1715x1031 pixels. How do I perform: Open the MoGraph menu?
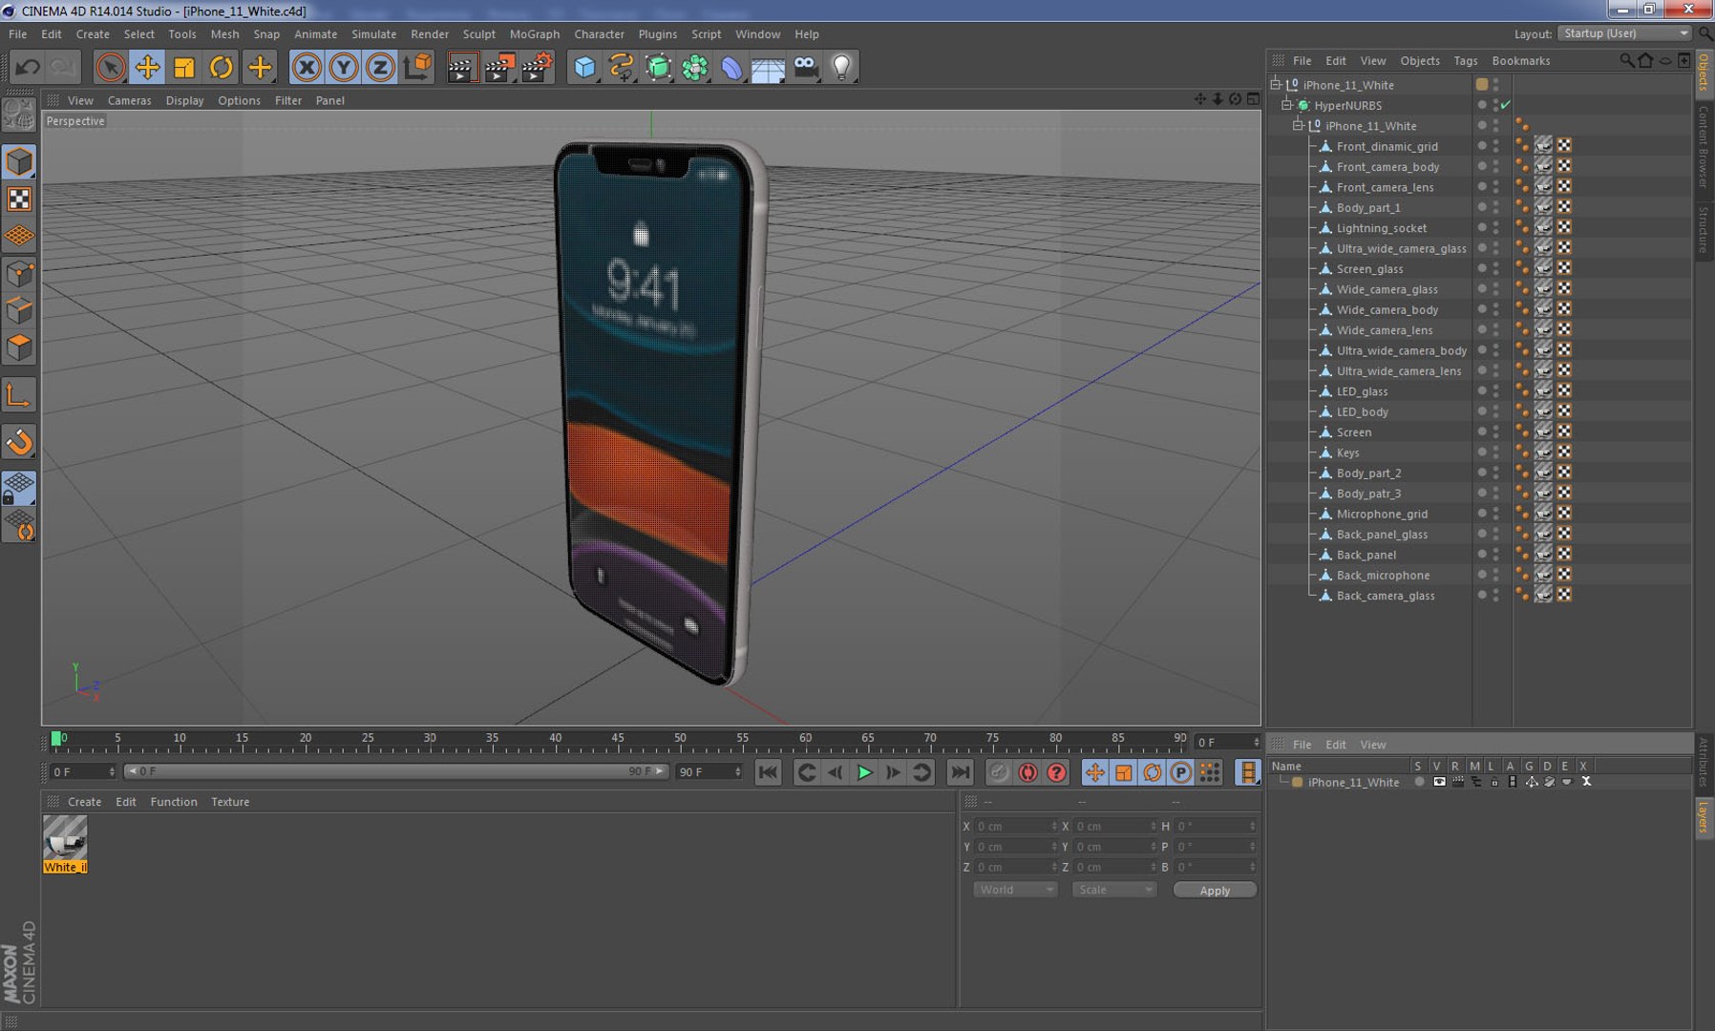(x=535, y=33)
